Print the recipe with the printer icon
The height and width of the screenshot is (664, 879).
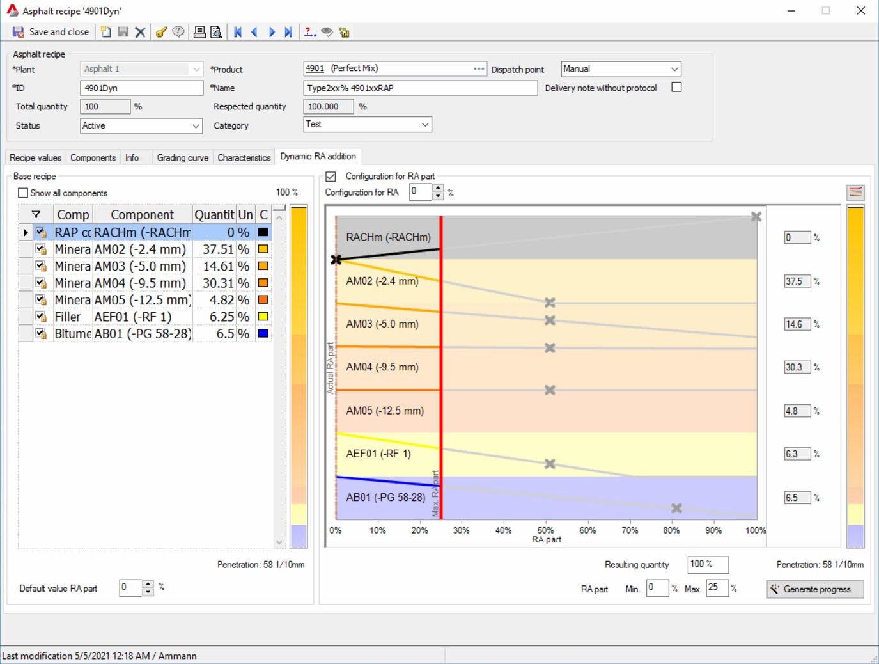pyautogui.click(x=199, y=32)
